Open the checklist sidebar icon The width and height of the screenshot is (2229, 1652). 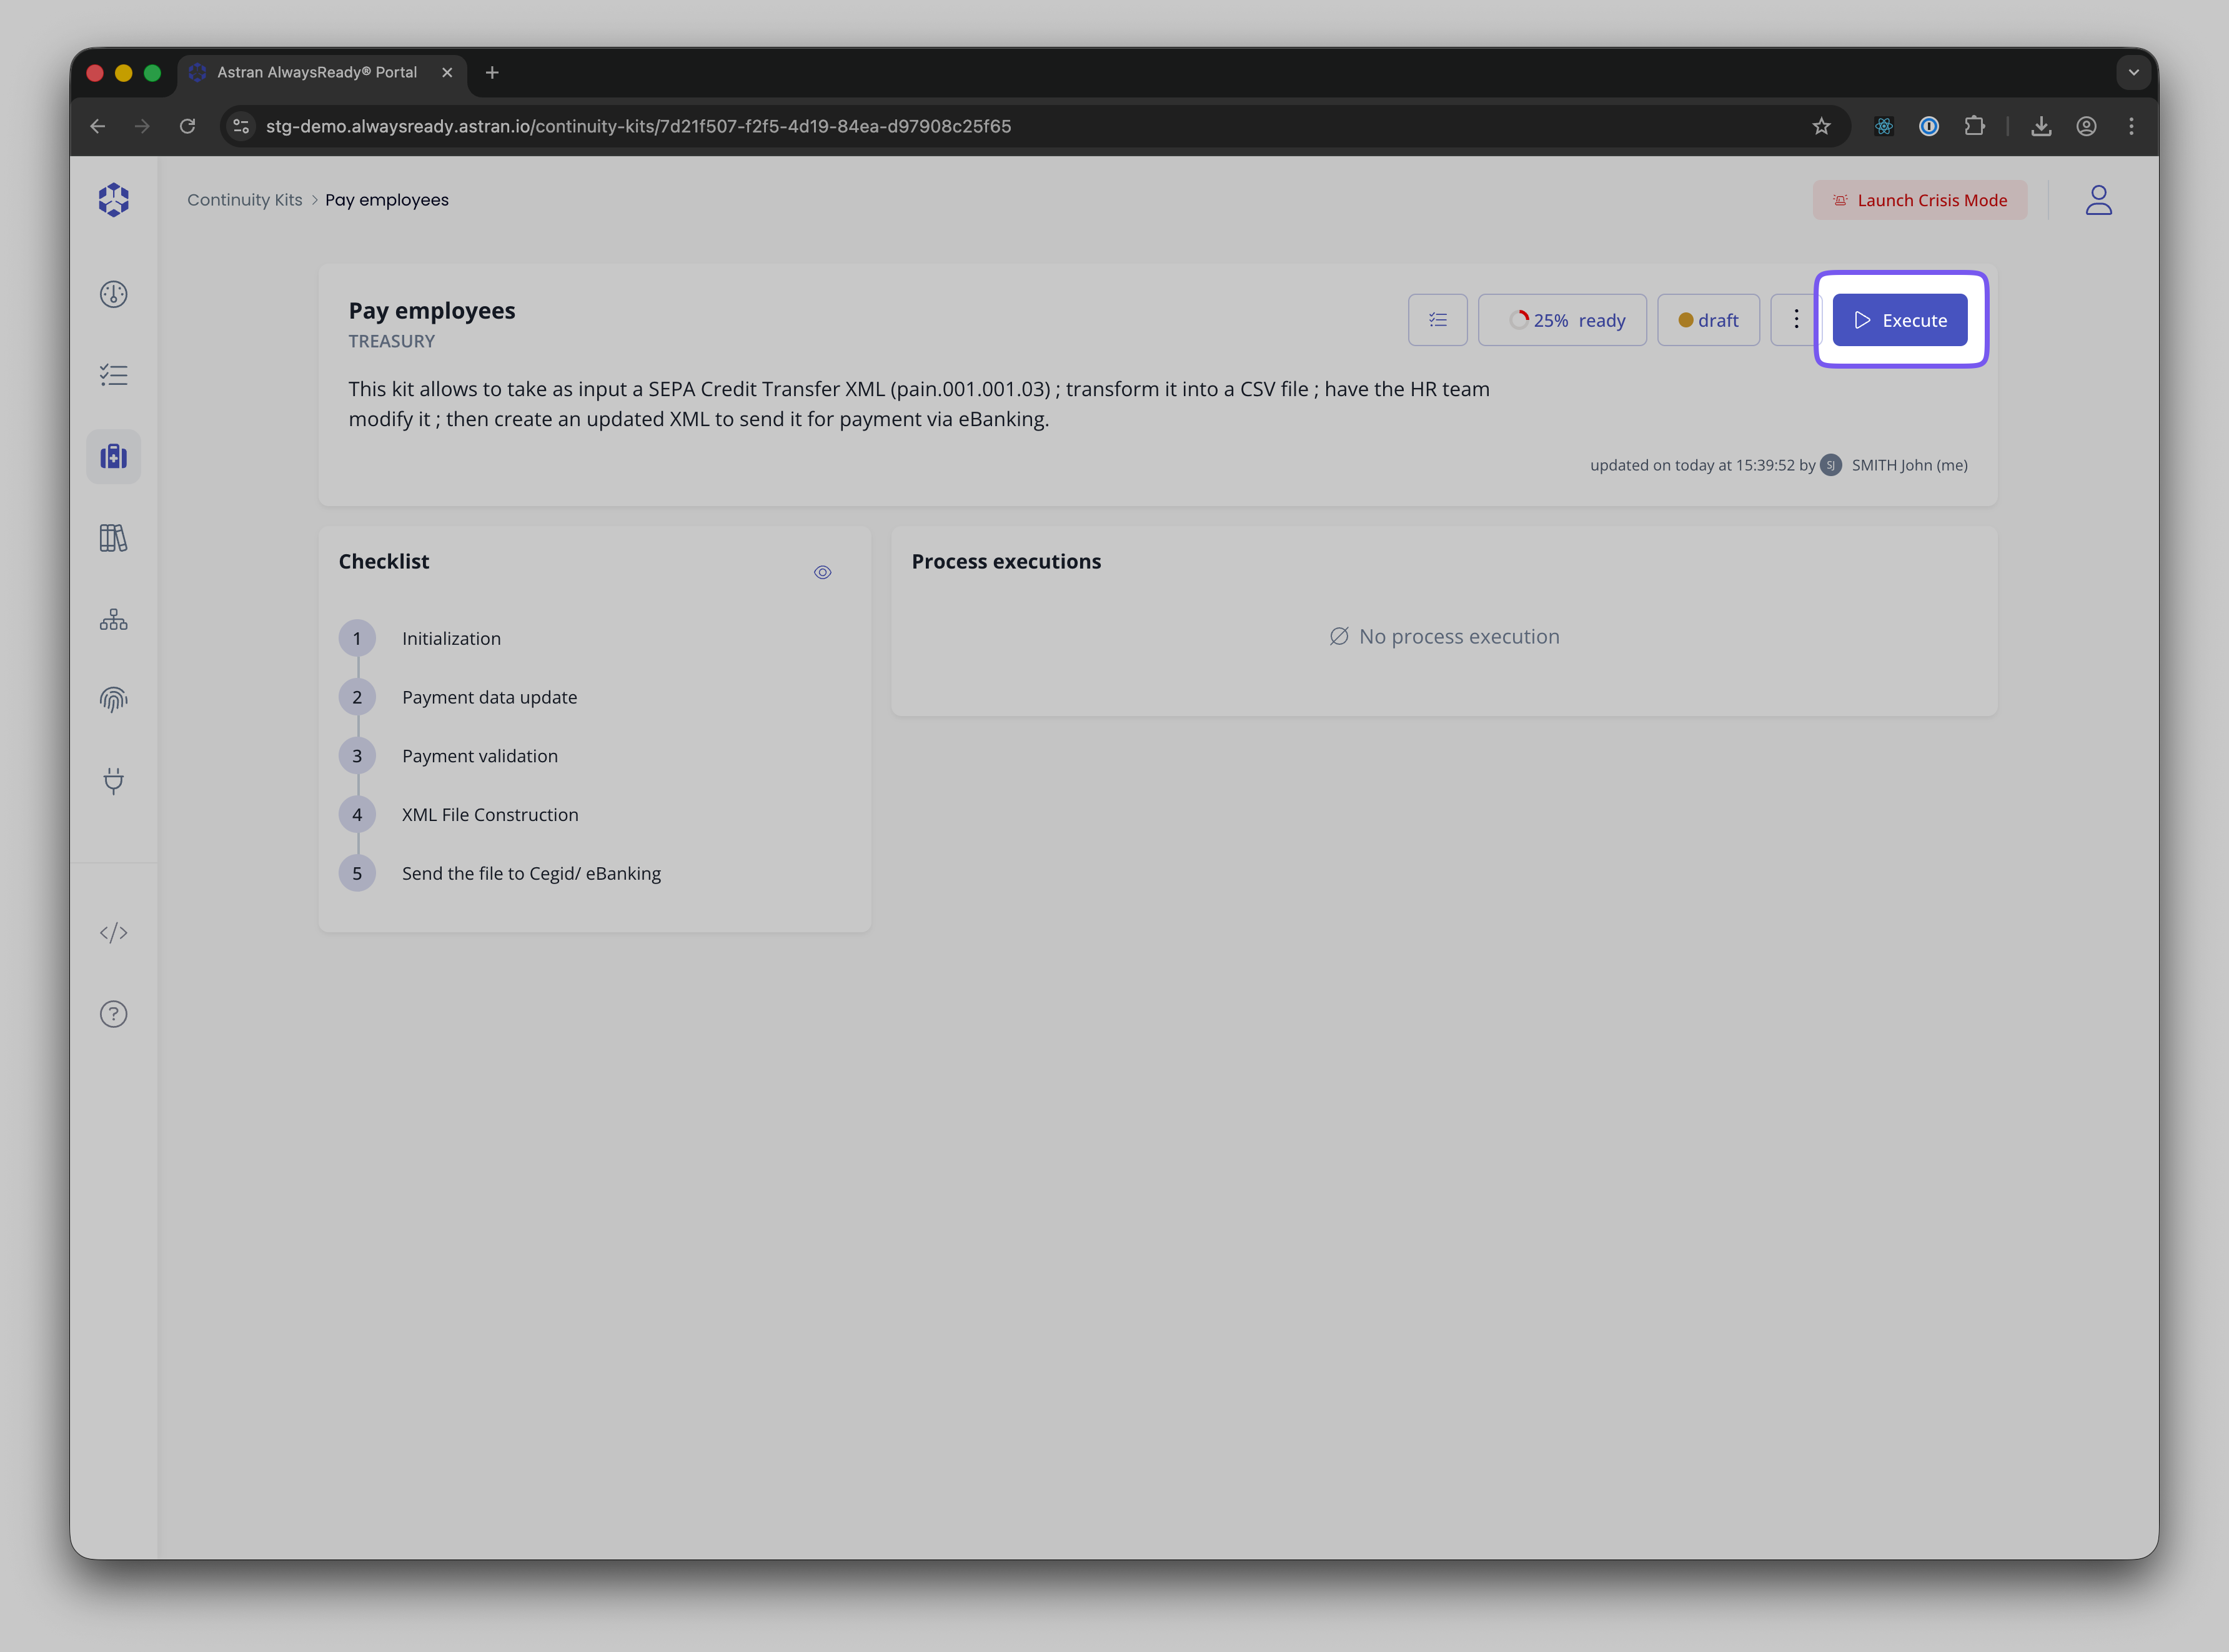[113, 375]
